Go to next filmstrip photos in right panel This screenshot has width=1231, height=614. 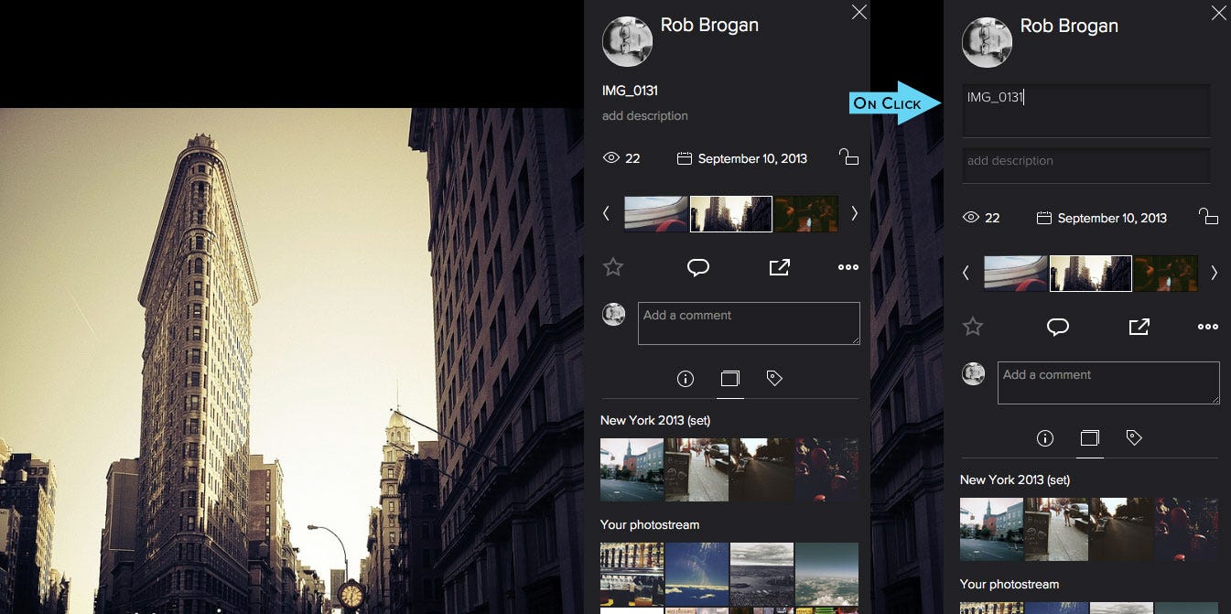pyautogui.click(x=1215, y=273)
